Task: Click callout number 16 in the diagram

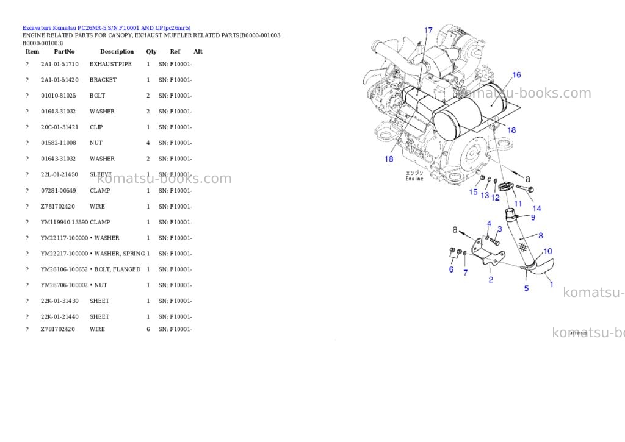Action: tap(516, 75)
